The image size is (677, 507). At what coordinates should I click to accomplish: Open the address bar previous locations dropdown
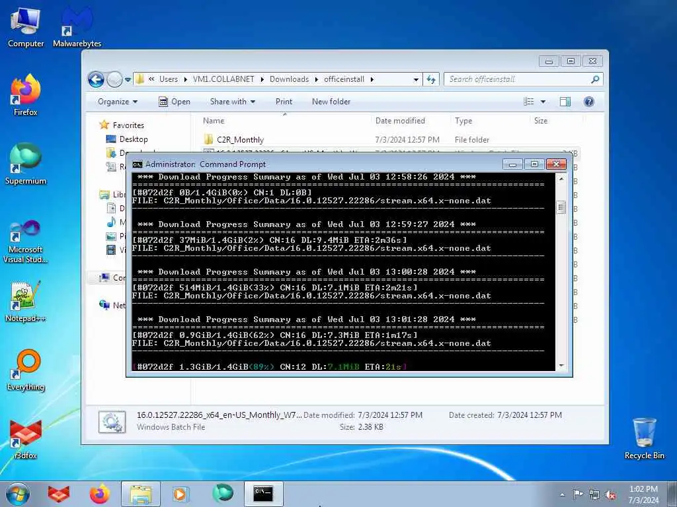[416, 80]
